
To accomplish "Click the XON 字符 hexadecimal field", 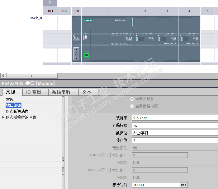I will coord(159,155).
